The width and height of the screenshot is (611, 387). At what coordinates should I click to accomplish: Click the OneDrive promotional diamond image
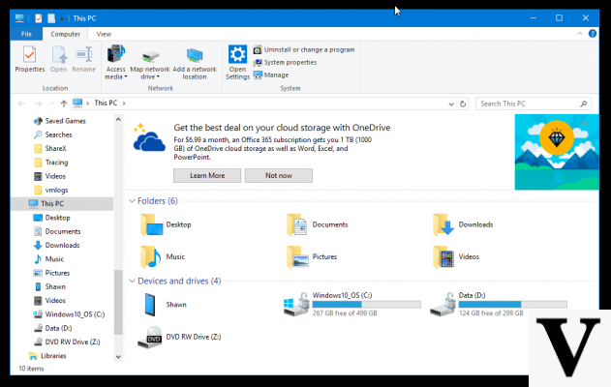[x=557, y=152]
